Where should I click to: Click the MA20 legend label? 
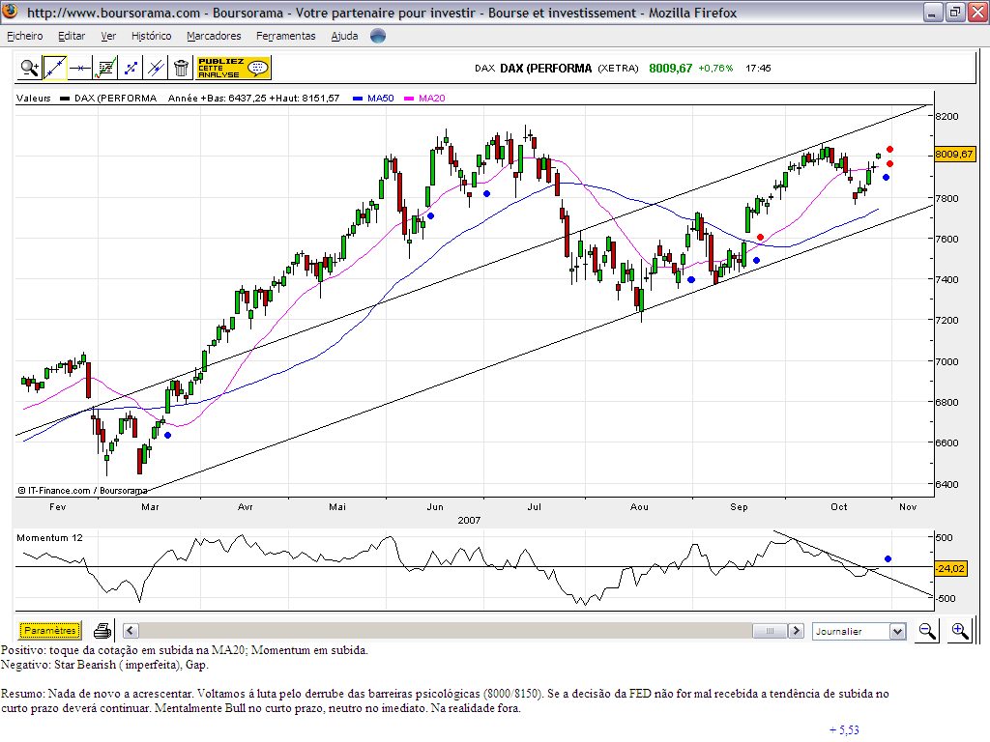click(x=432, y=98)
